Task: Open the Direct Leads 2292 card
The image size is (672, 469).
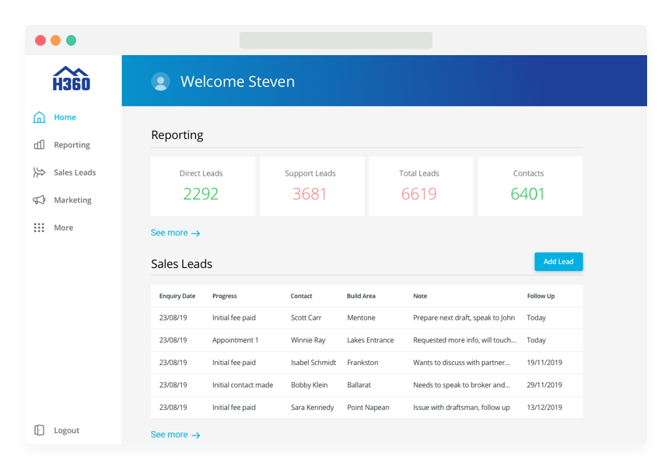Action: (x=203, y=186)
